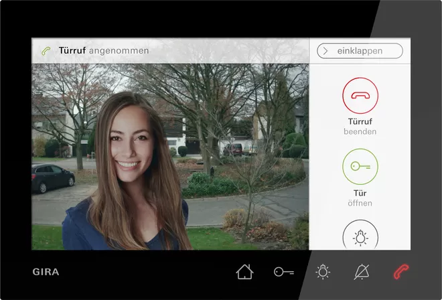Click the "Türruf angenommen" status text
442x300 pixels.
pyautogui.click(x=104, y=51)
